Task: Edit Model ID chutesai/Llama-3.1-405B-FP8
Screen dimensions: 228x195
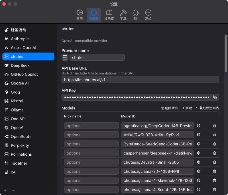Action: click(x=158, y=171)
